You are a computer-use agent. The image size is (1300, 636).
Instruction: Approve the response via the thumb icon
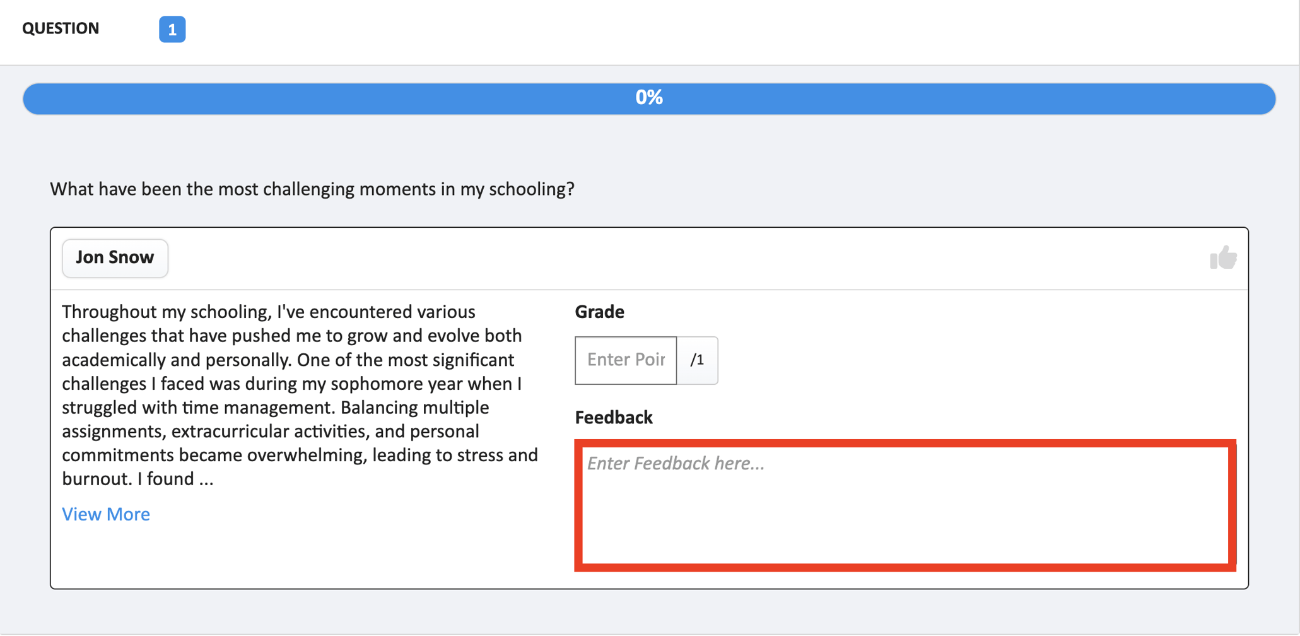[x=1224, y=257]
